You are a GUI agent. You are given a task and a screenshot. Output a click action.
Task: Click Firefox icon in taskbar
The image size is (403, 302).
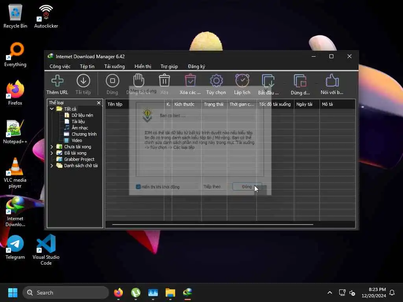(x=118, y=293)
